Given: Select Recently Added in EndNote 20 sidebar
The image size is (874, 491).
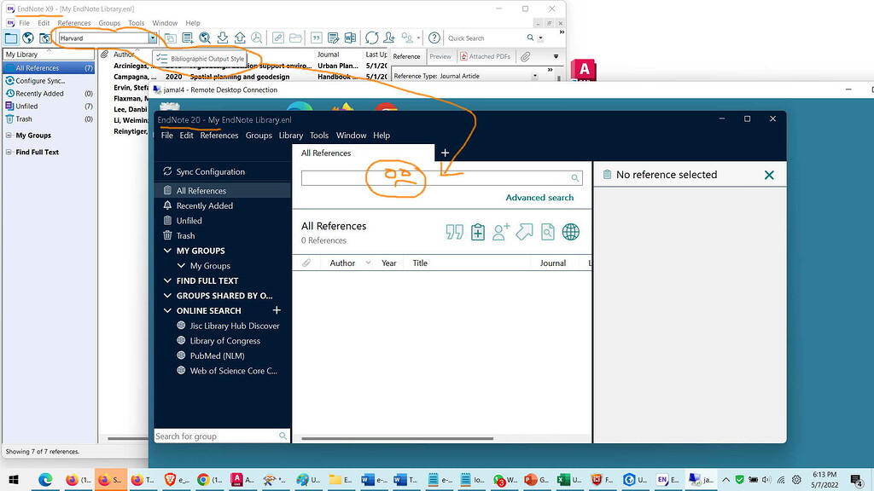Looking at the screenshot, I should (205, 205).
